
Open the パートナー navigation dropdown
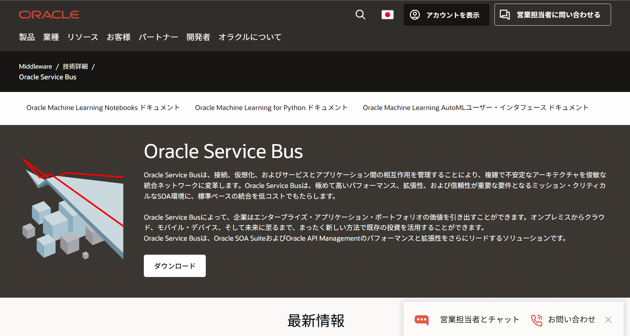click(x=158, y=37)
